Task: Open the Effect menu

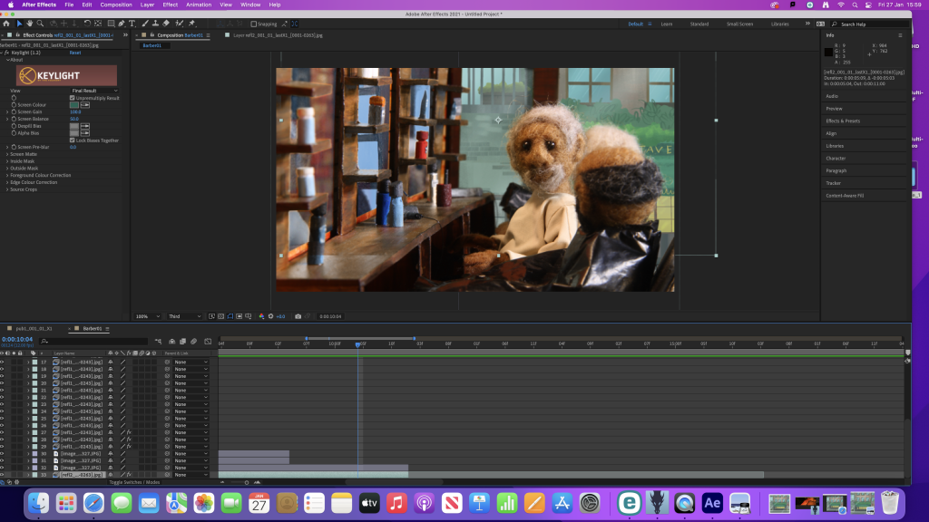Action: pyautogui.click(x=170, y=5)
